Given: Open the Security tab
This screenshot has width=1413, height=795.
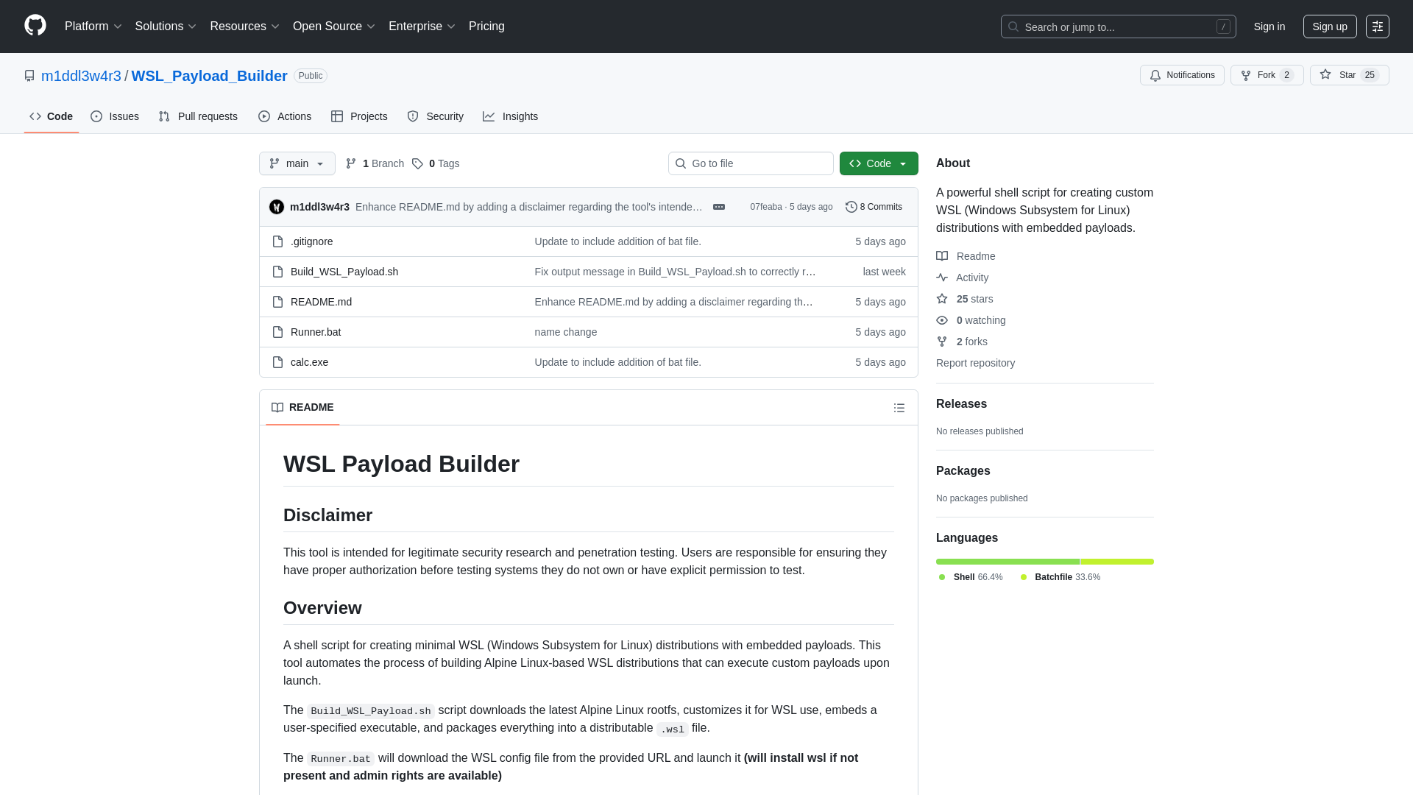Looking at the screenshot, I should 435,116.
